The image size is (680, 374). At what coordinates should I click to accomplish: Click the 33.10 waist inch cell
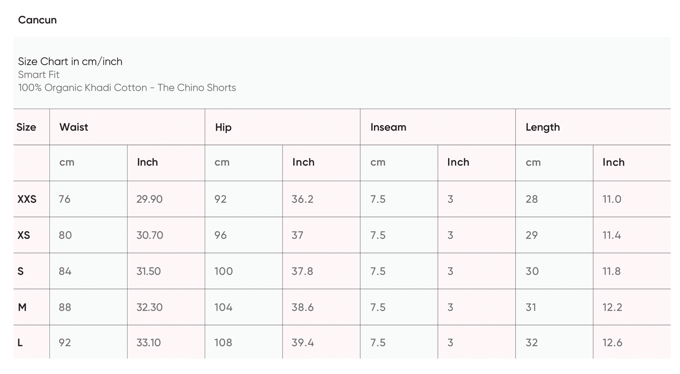[148, 343]
